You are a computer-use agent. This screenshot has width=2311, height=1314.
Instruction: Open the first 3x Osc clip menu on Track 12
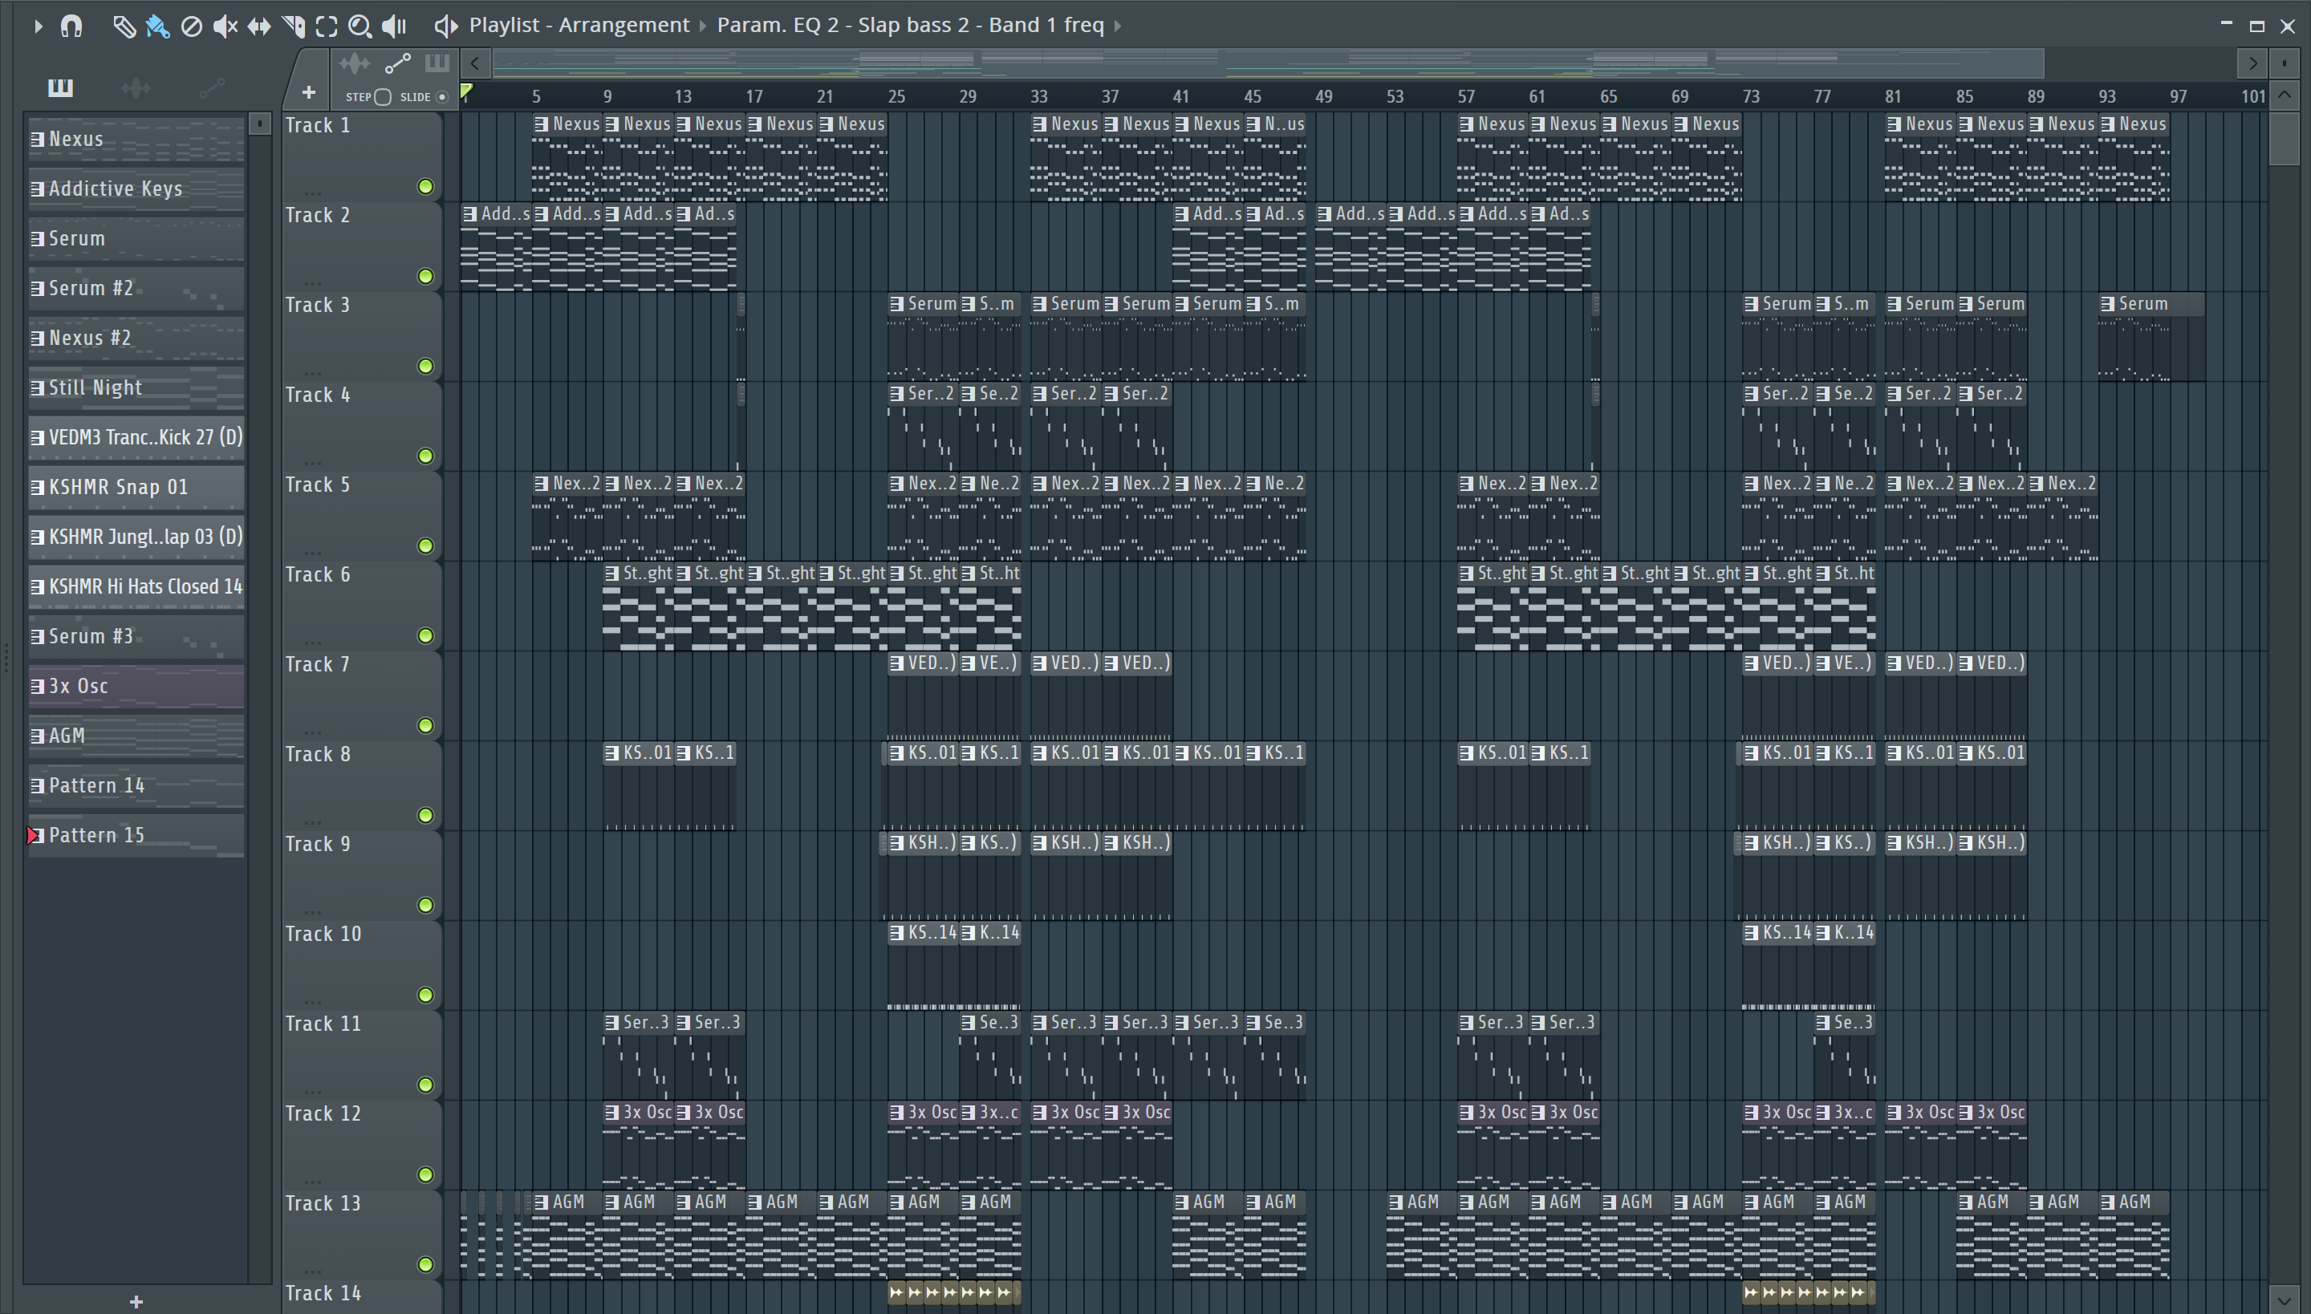click(612, 1113)
